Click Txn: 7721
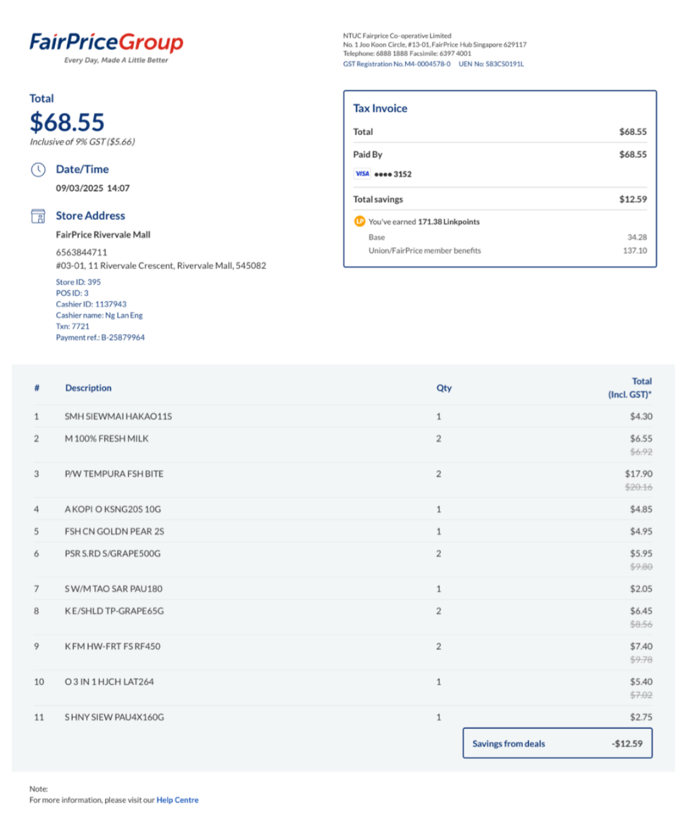This screenshot has width=689, height=821. coord(72,326)
